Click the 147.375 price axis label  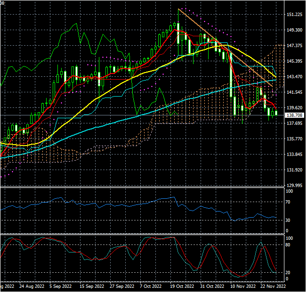point(295,45)
